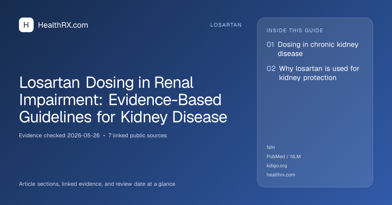Open section 01 Dosing in chronic kidney disease
Viewport: 392px width, 205px height.
[313, 49]
